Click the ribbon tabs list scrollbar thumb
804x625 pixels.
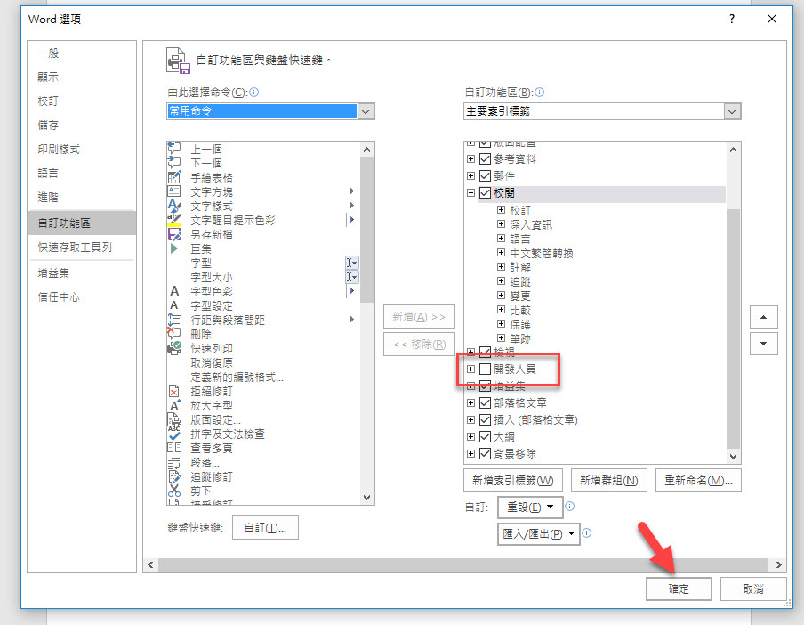click(x=733, y=329)
